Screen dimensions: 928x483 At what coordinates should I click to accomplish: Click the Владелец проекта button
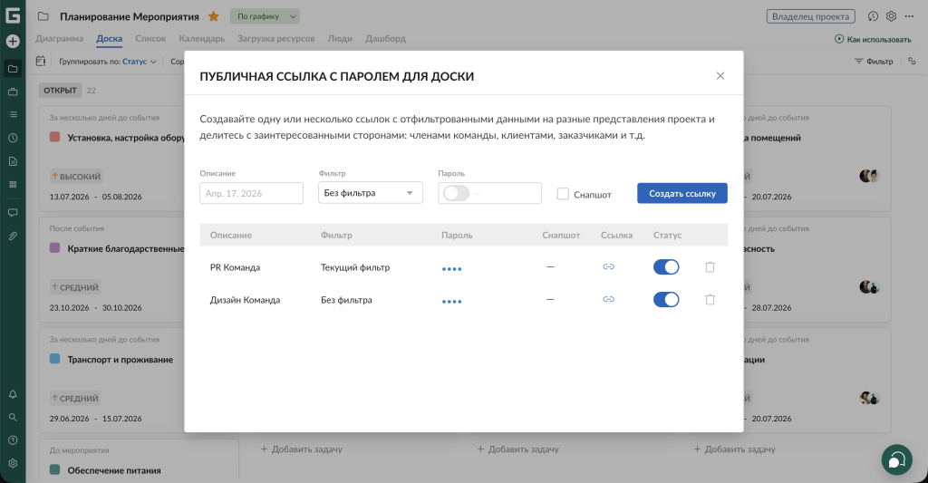811,16
